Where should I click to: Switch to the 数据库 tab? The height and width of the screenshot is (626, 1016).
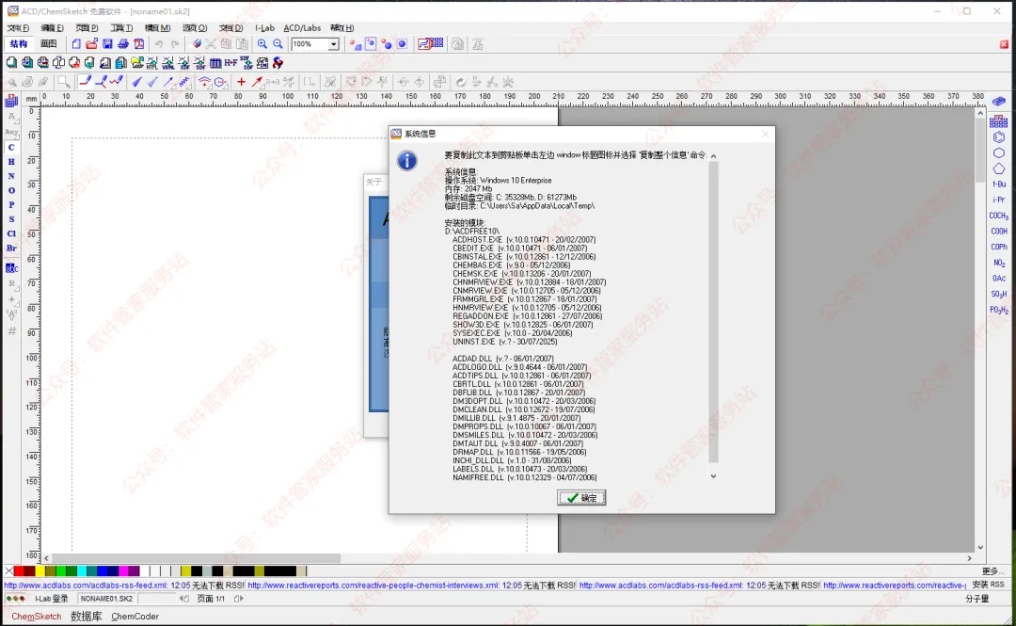tap(87, 617)
